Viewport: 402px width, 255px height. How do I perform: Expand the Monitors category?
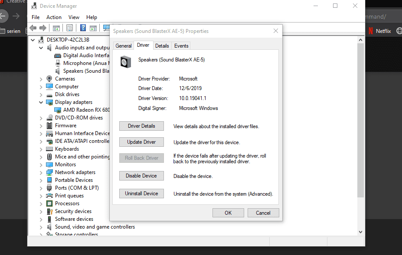tap(41, 165)
